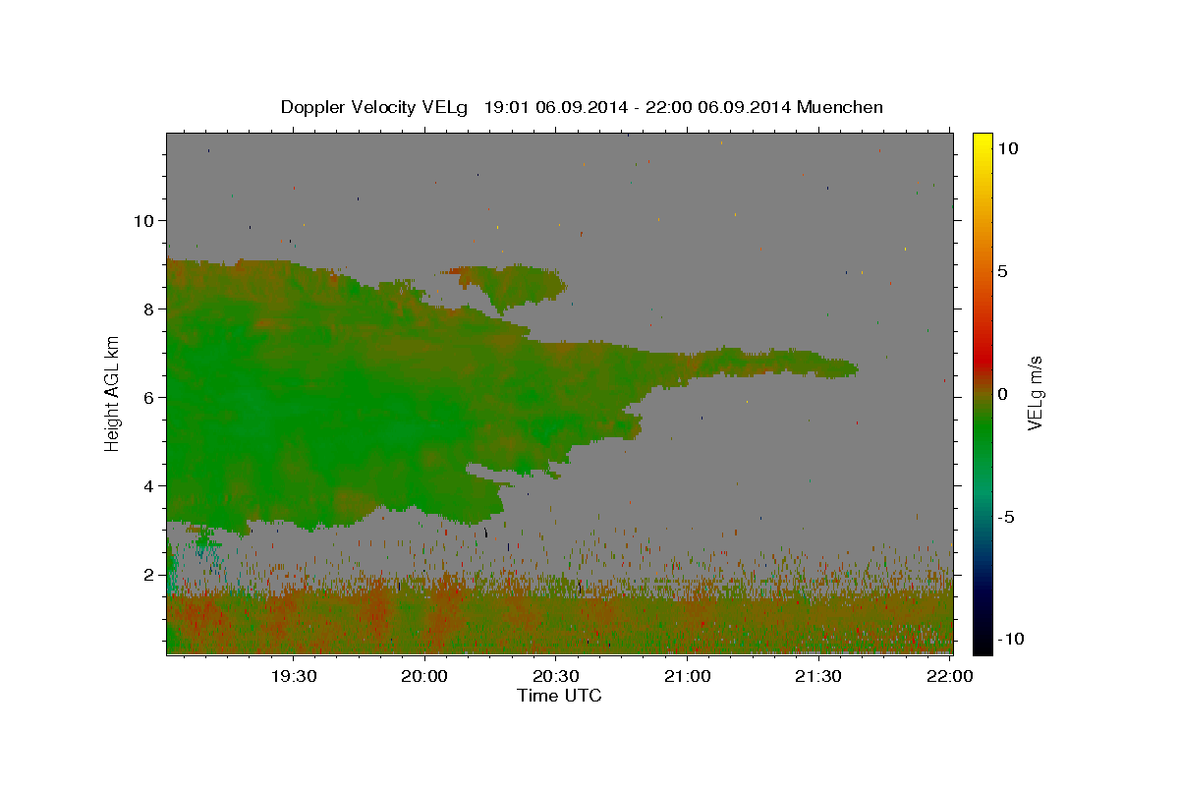This screenshot has width=1179, height=786.
Task: Click the 'VELg m/s' colorbar label
Action: tap(1035, 393)
